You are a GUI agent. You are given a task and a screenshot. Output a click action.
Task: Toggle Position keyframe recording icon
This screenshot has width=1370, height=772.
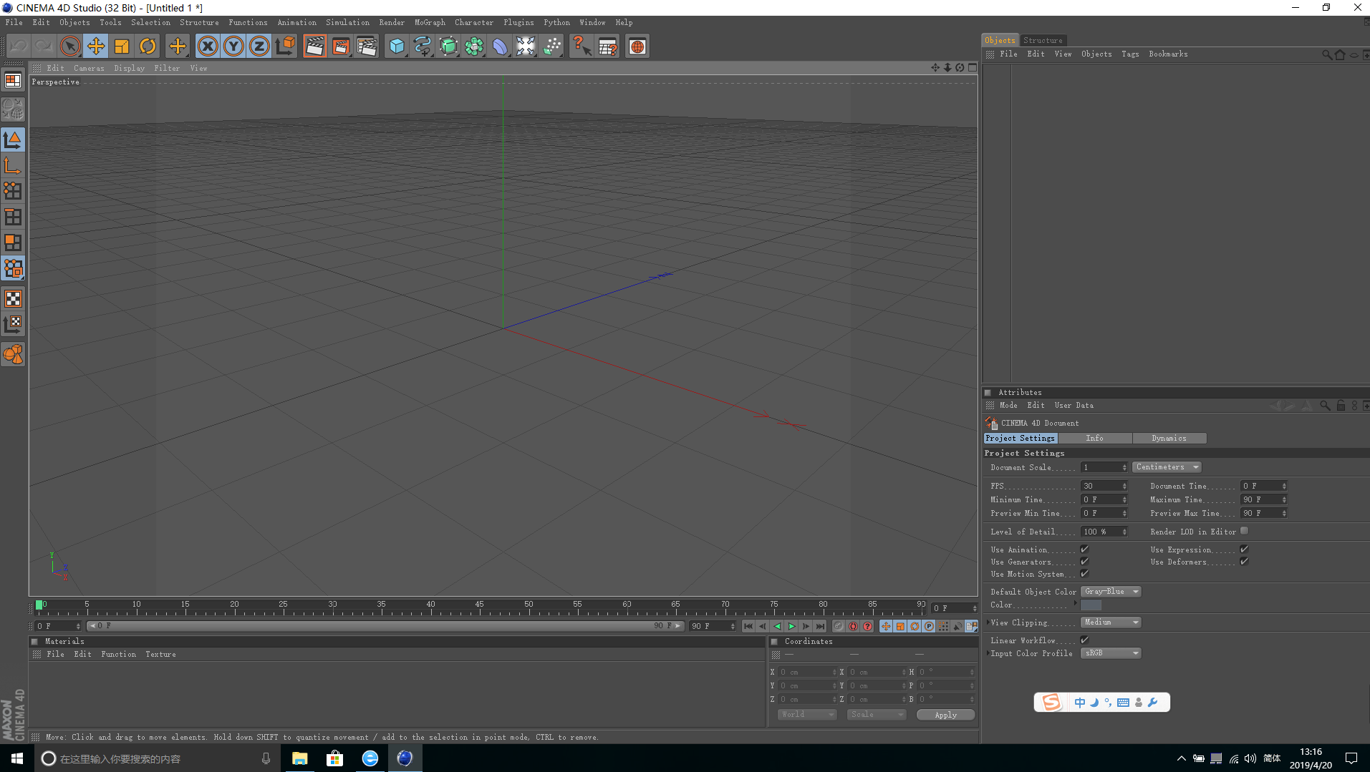(x=886, y=627)
